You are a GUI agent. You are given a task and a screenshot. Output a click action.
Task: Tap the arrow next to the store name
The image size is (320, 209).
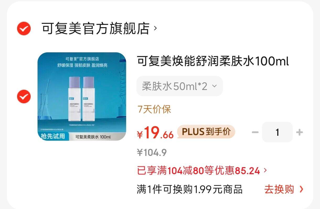click(155, 28)
